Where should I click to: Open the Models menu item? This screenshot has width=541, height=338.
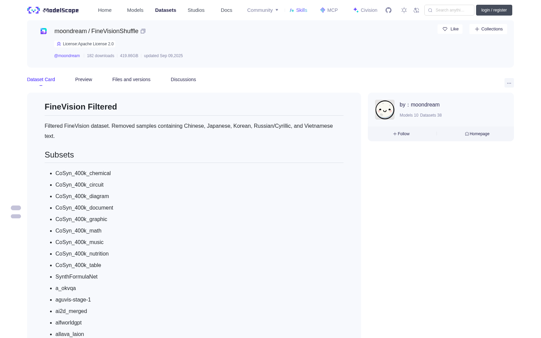tap(135, 10)
